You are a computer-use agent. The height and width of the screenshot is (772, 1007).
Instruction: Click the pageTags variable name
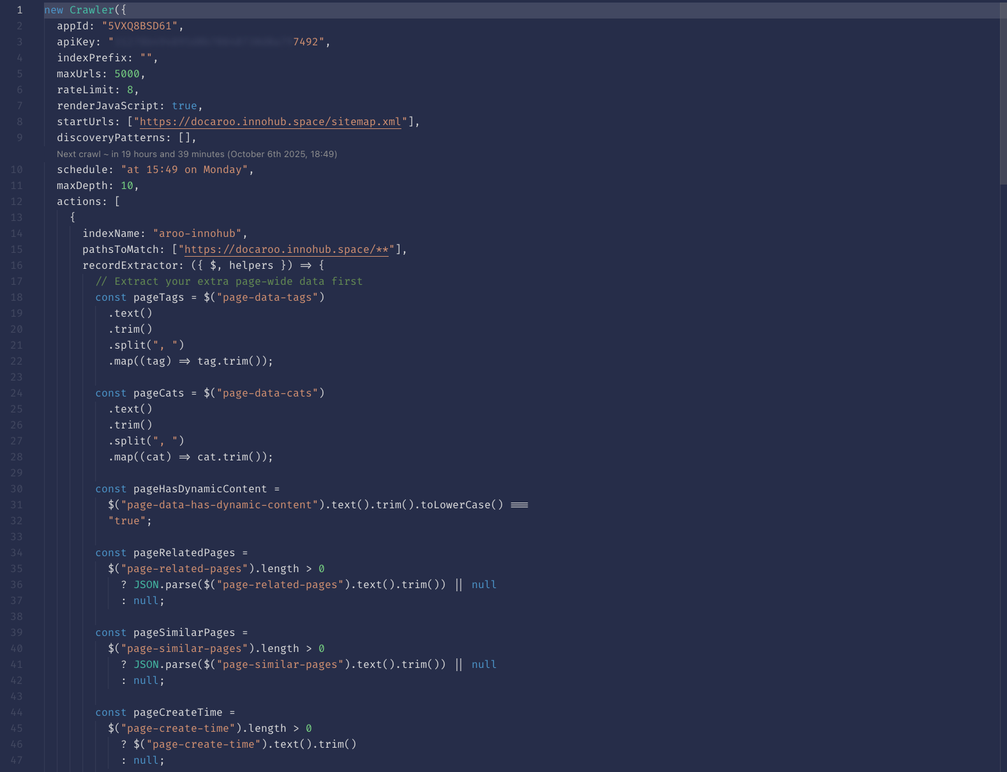158,298
